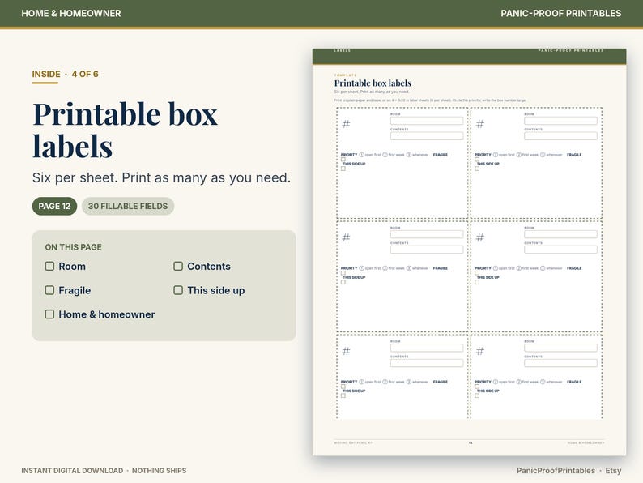This screenshot has width=643, height=483.
Task: Click the # symbol on the bottom-left label
Action: (346, 351)
